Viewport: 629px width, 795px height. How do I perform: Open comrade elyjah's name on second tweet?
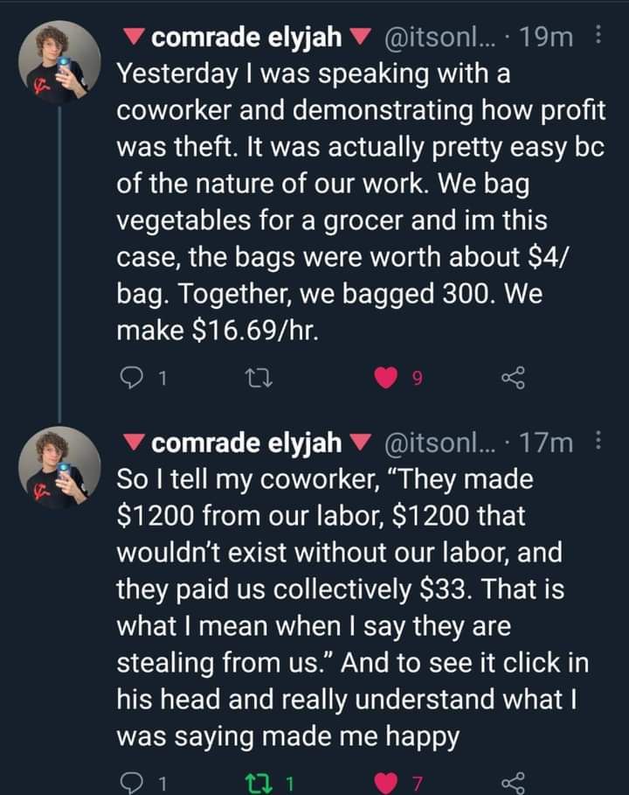click(246, 444)
